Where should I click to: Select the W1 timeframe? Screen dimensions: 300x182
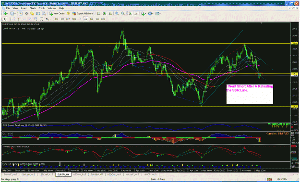97,19
